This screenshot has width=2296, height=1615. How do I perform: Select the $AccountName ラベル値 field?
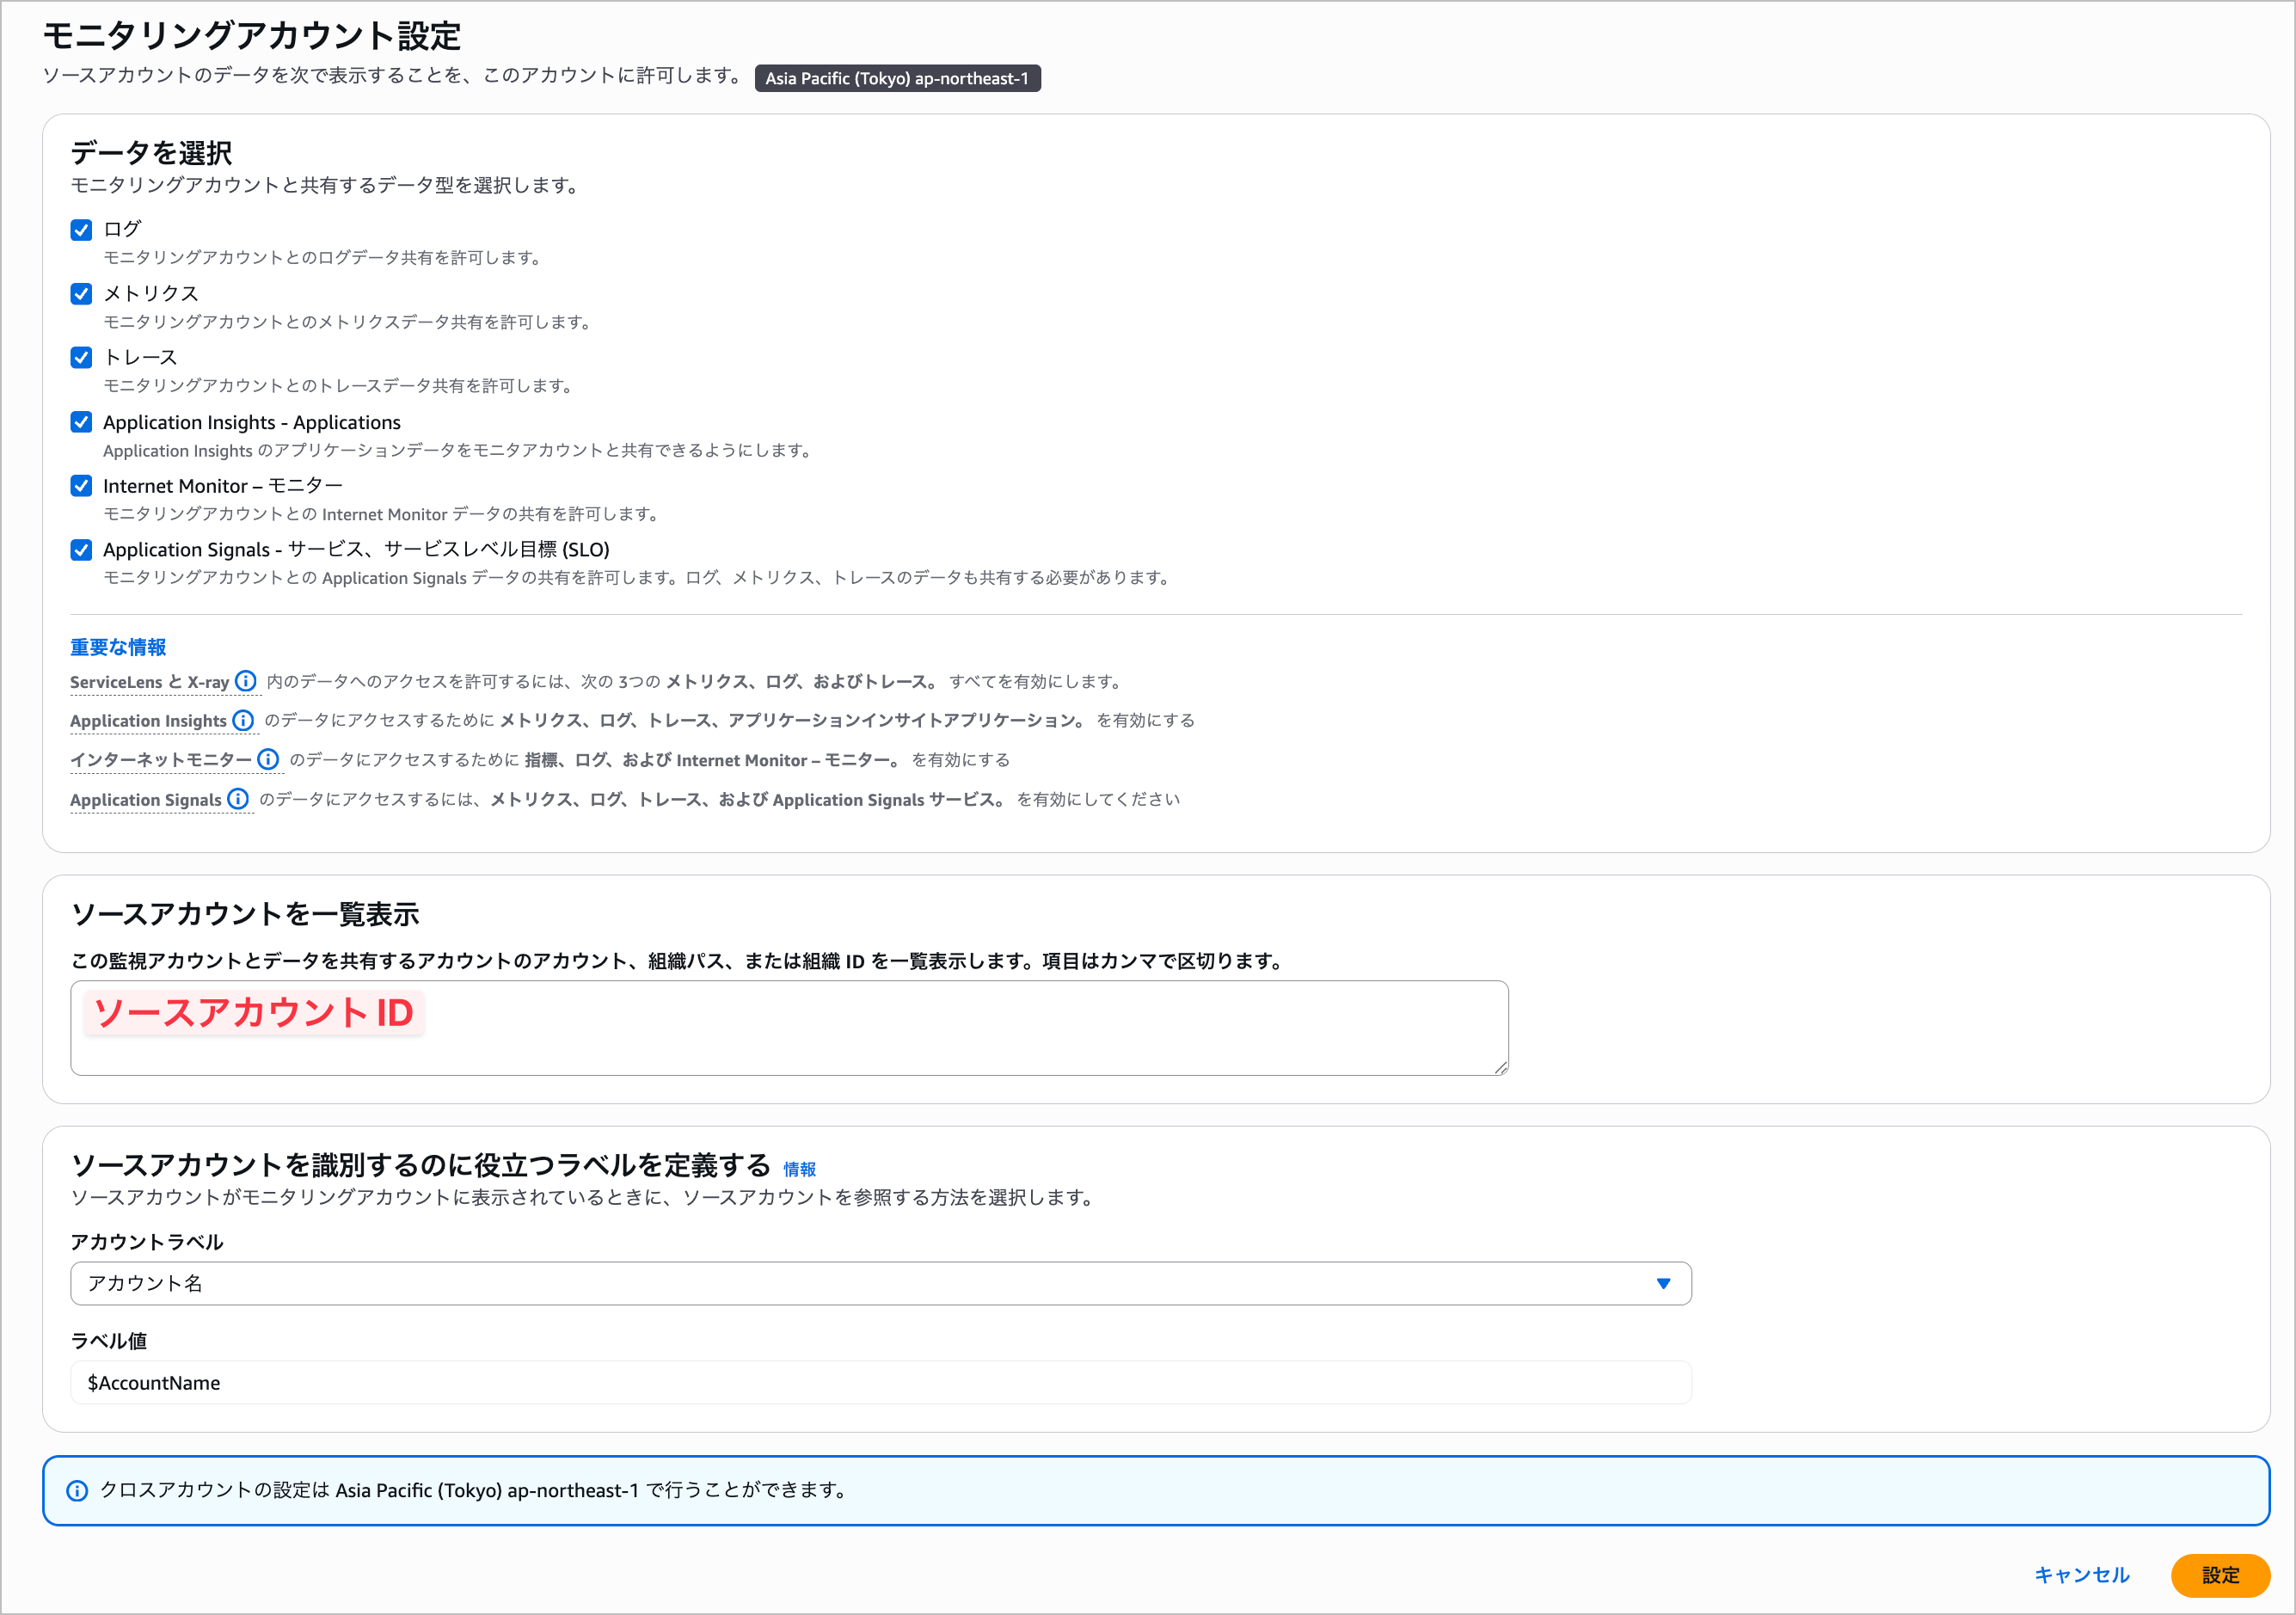point(880,1382)
